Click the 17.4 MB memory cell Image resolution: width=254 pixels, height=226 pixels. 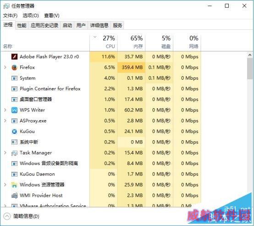[132, 99]
